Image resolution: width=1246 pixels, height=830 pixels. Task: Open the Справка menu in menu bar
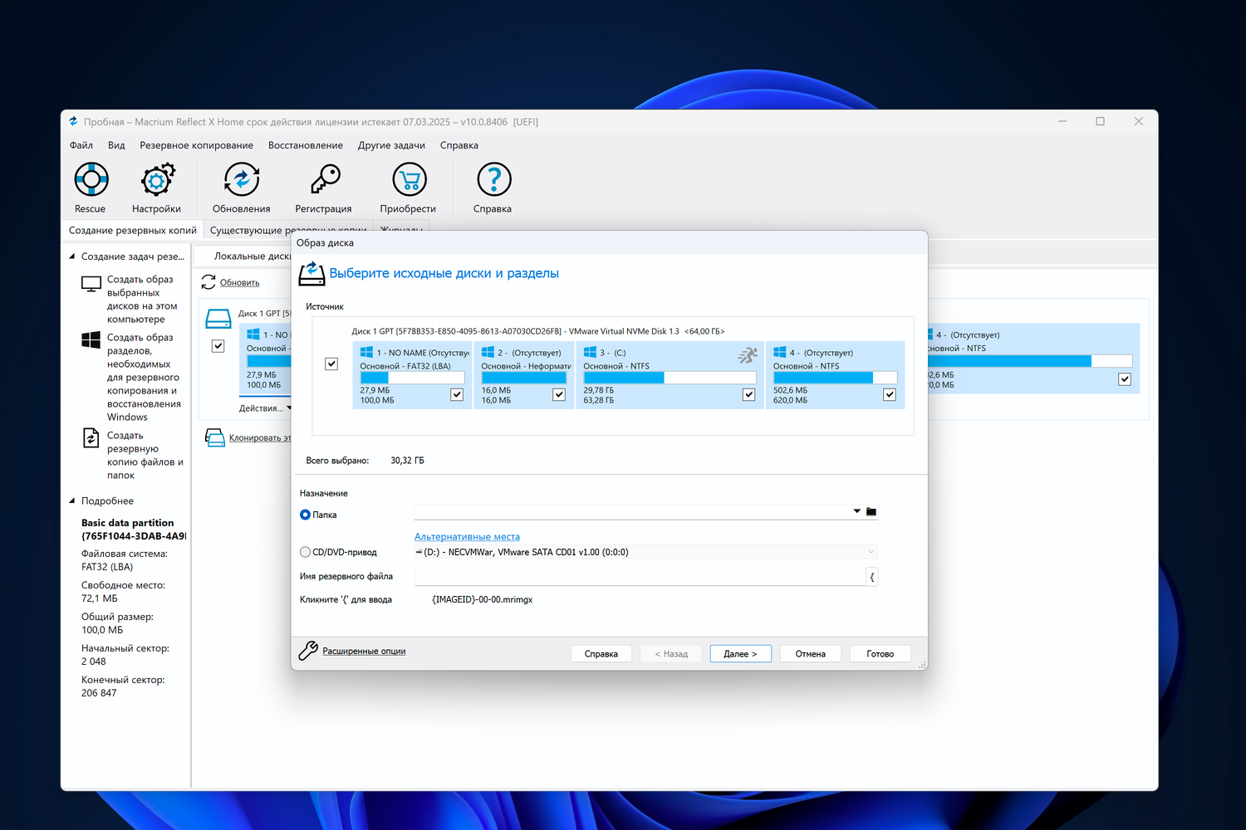click(459, 145)
